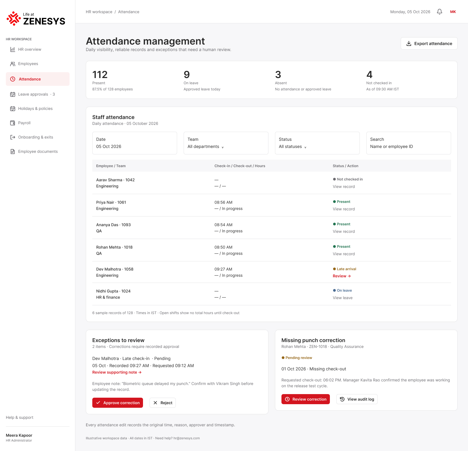
Task: Expand the Status All statuses dropdown
Action: [x=317, y=143]
